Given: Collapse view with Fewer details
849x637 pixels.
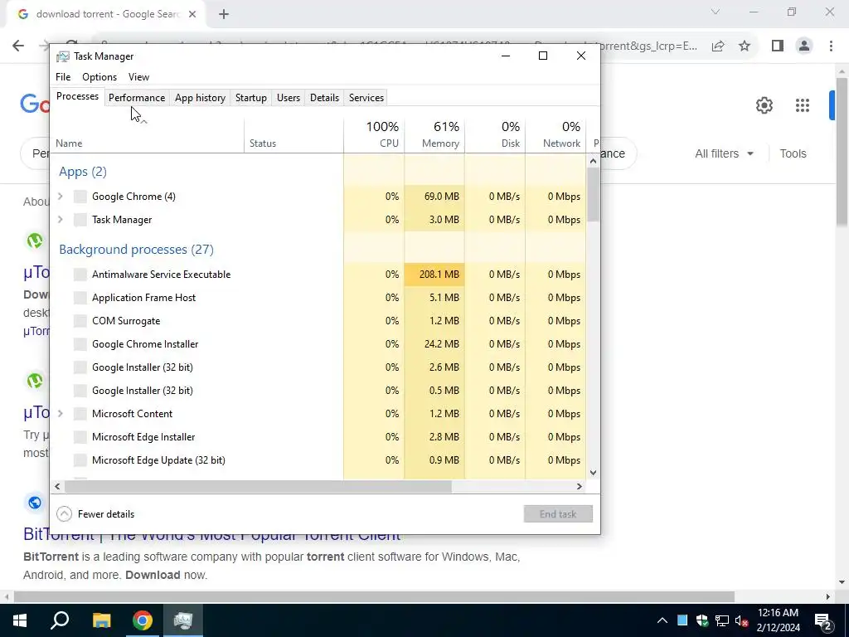Looking at the screenshot, I should (x=95, y=514).
